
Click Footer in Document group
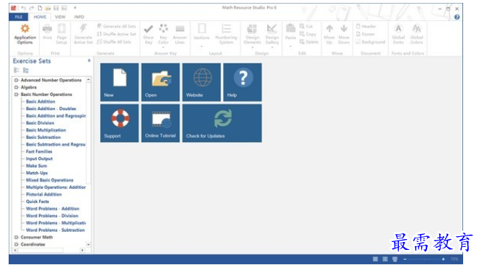[x=365, y=34]
